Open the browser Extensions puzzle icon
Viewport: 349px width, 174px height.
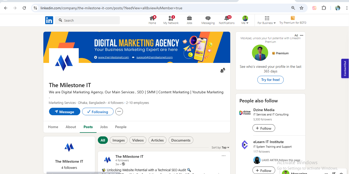[324, 8]
